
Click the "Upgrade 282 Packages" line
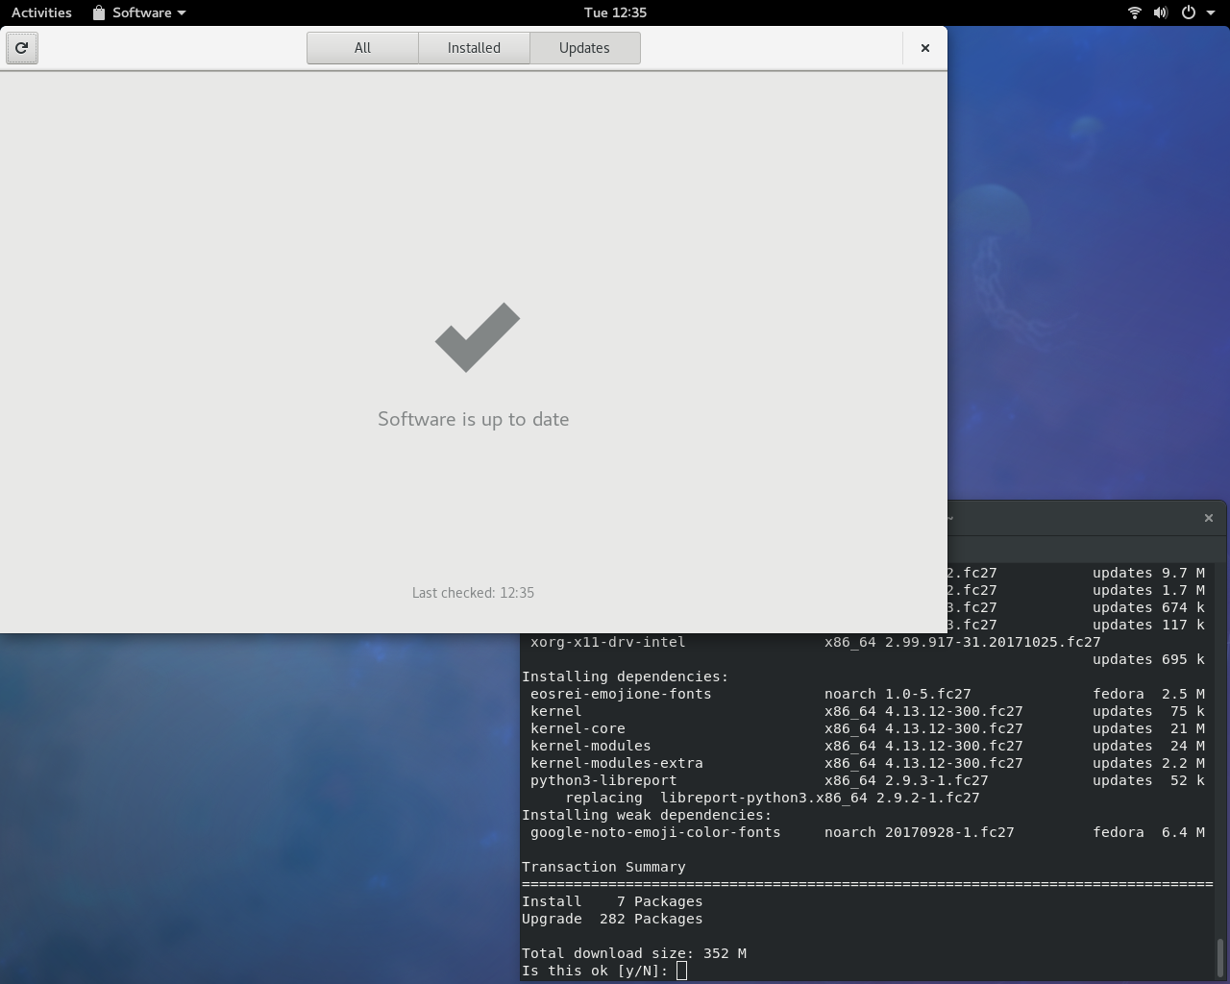point(612,919)
